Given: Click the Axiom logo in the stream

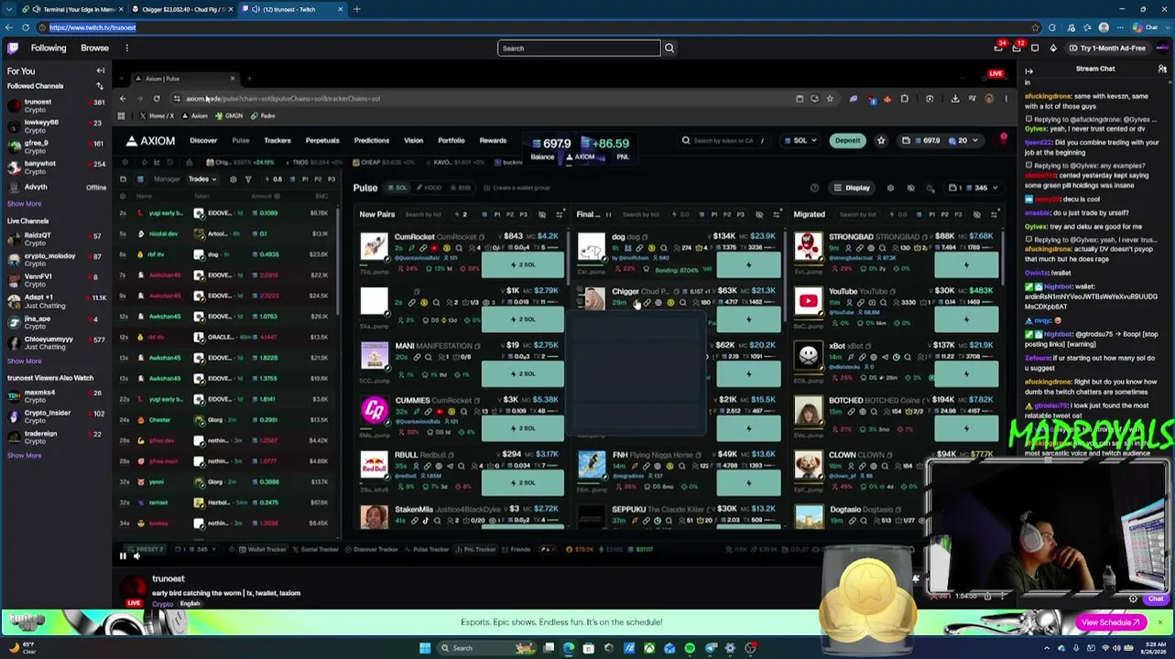Looking at the screenshot, I should click(151, 141).
